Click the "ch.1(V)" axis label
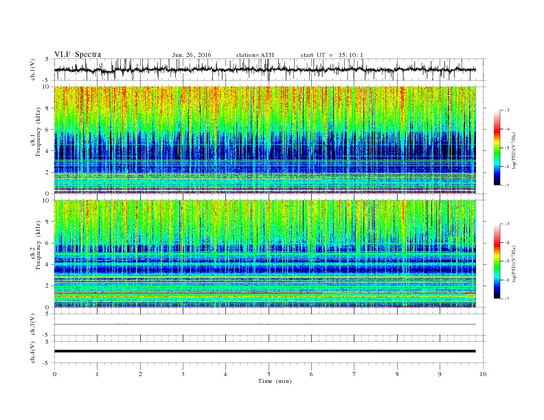The width and height of the screenshot is (544, 420). pos(33,70)
